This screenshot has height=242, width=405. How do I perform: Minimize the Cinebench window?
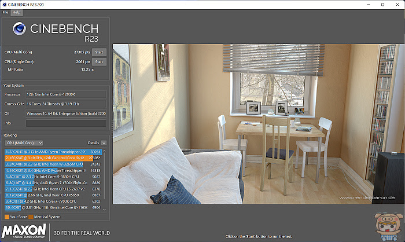tap(369, 5)
